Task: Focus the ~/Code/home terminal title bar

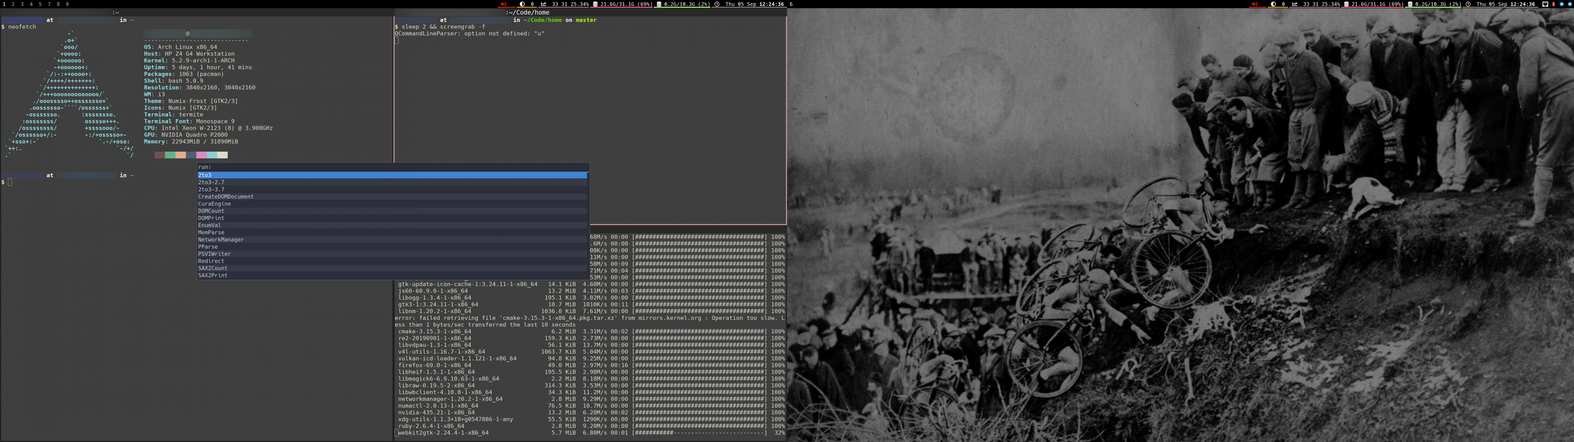Action: point(528,12)
